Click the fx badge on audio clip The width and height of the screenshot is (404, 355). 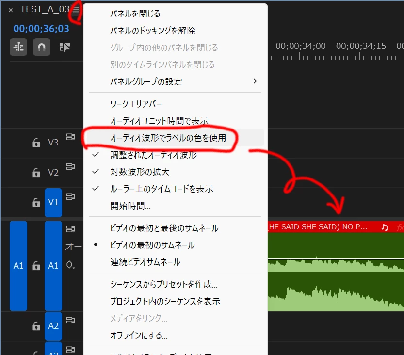click(400, 227)
